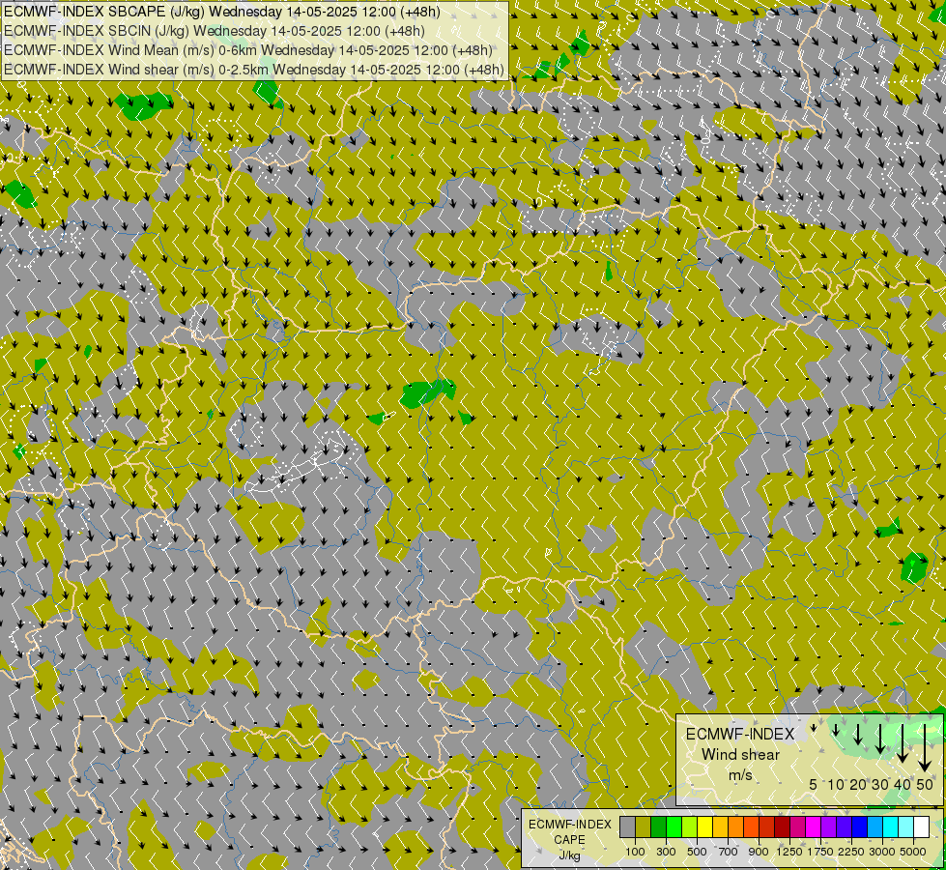Click the wind shear legend value 50
Image resolution: width=946 pixels, height=870 pixels.
(x=925, y=784)
